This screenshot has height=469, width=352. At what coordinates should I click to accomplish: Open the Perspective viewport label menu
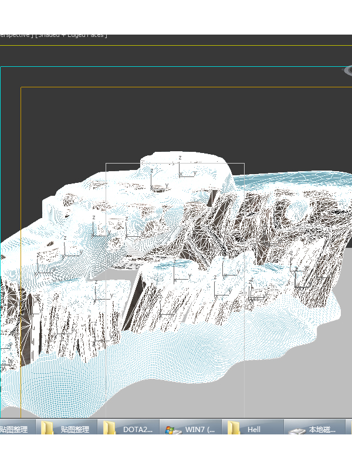click(x=15, y=35)
